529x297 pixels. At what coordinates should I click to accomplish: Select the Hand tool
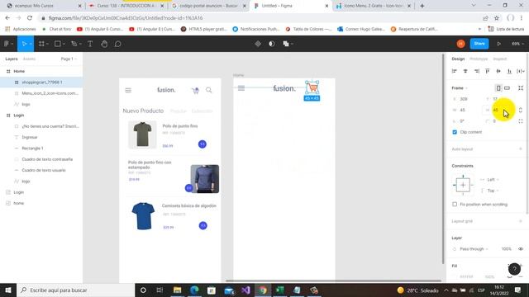tap(104, 44)
